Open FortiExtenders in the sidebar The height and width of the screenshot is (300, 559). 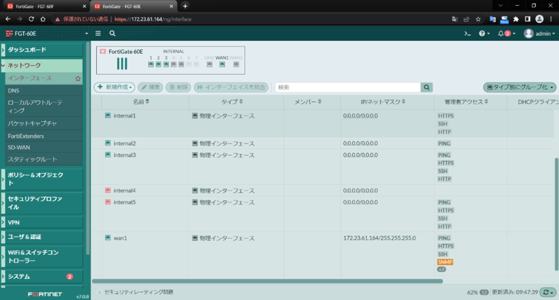(x=44, y=136)
